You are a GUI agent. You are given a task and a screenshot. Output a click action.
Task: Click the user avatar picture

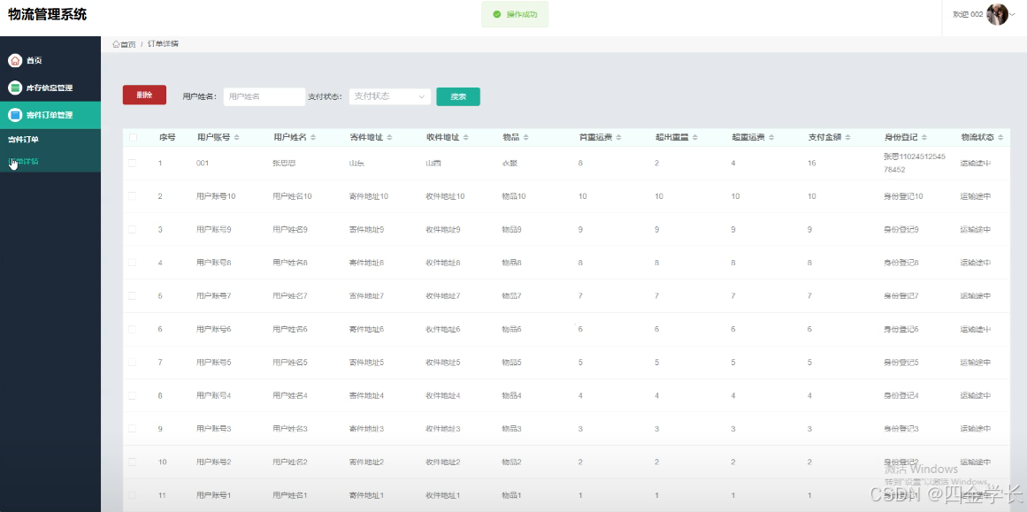click(997, 14)
